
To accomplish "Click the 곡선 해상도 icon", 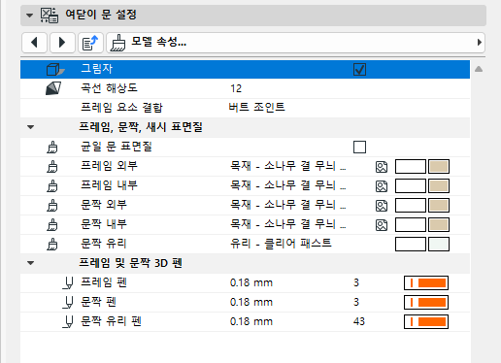I will (x=53, y=88).
